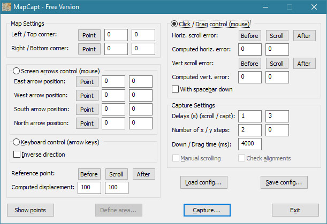Screen dimensions: 327x224
Task: Exit the application via Exit button
Action: pyautogui.click(x=295, y=210)
